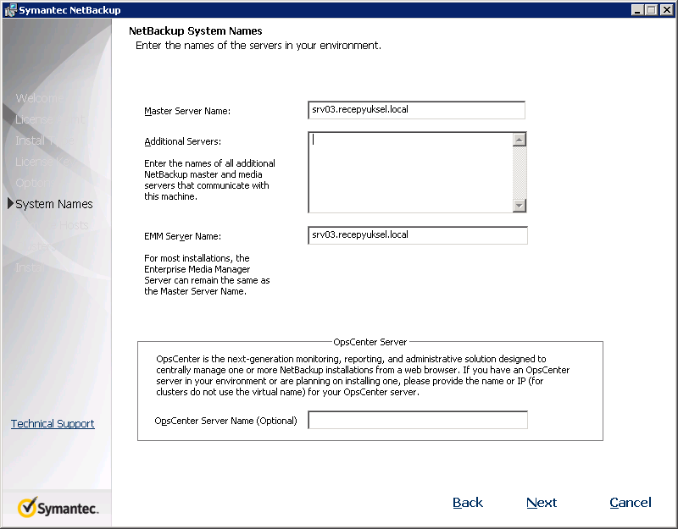Click the down arrow of Additional Servers scrollbar
The width and height of the screenshot is (678, 529).
tap(520, 205)
